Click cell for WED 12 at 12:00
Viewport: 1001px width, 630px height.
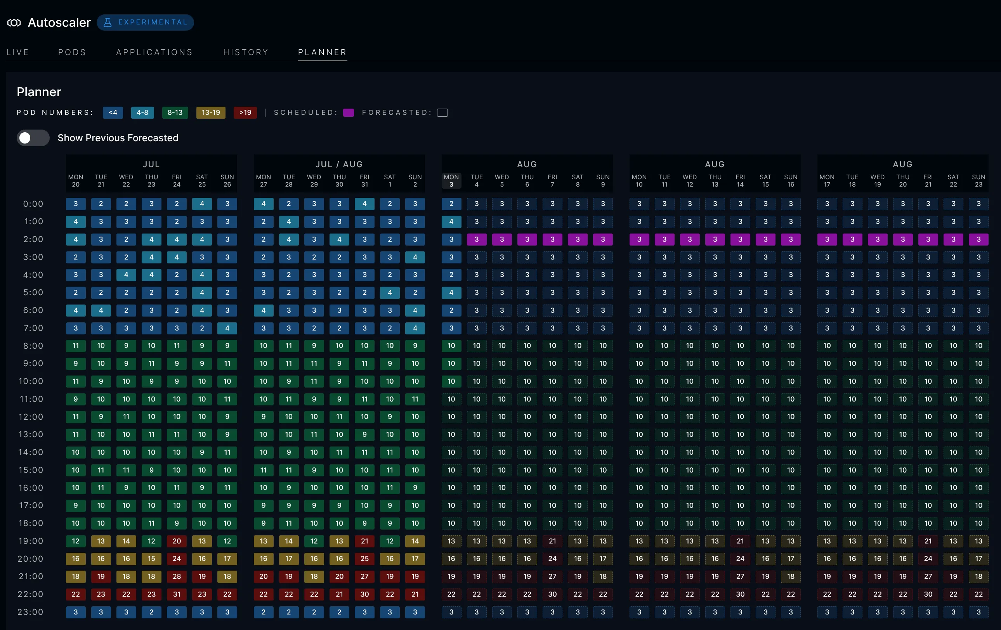tap(690, 417)
